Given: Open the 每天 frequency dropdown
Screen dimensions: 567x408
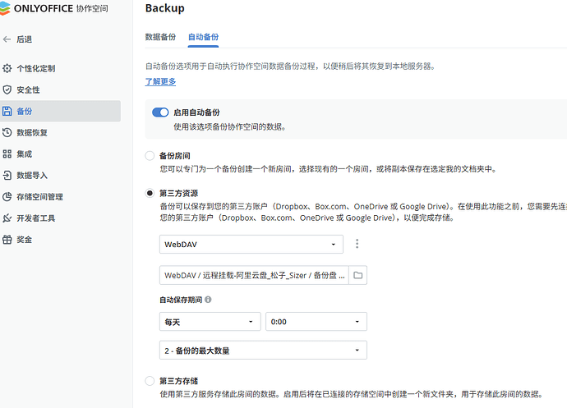Looking at the screenshot, I should coord(210,322).
